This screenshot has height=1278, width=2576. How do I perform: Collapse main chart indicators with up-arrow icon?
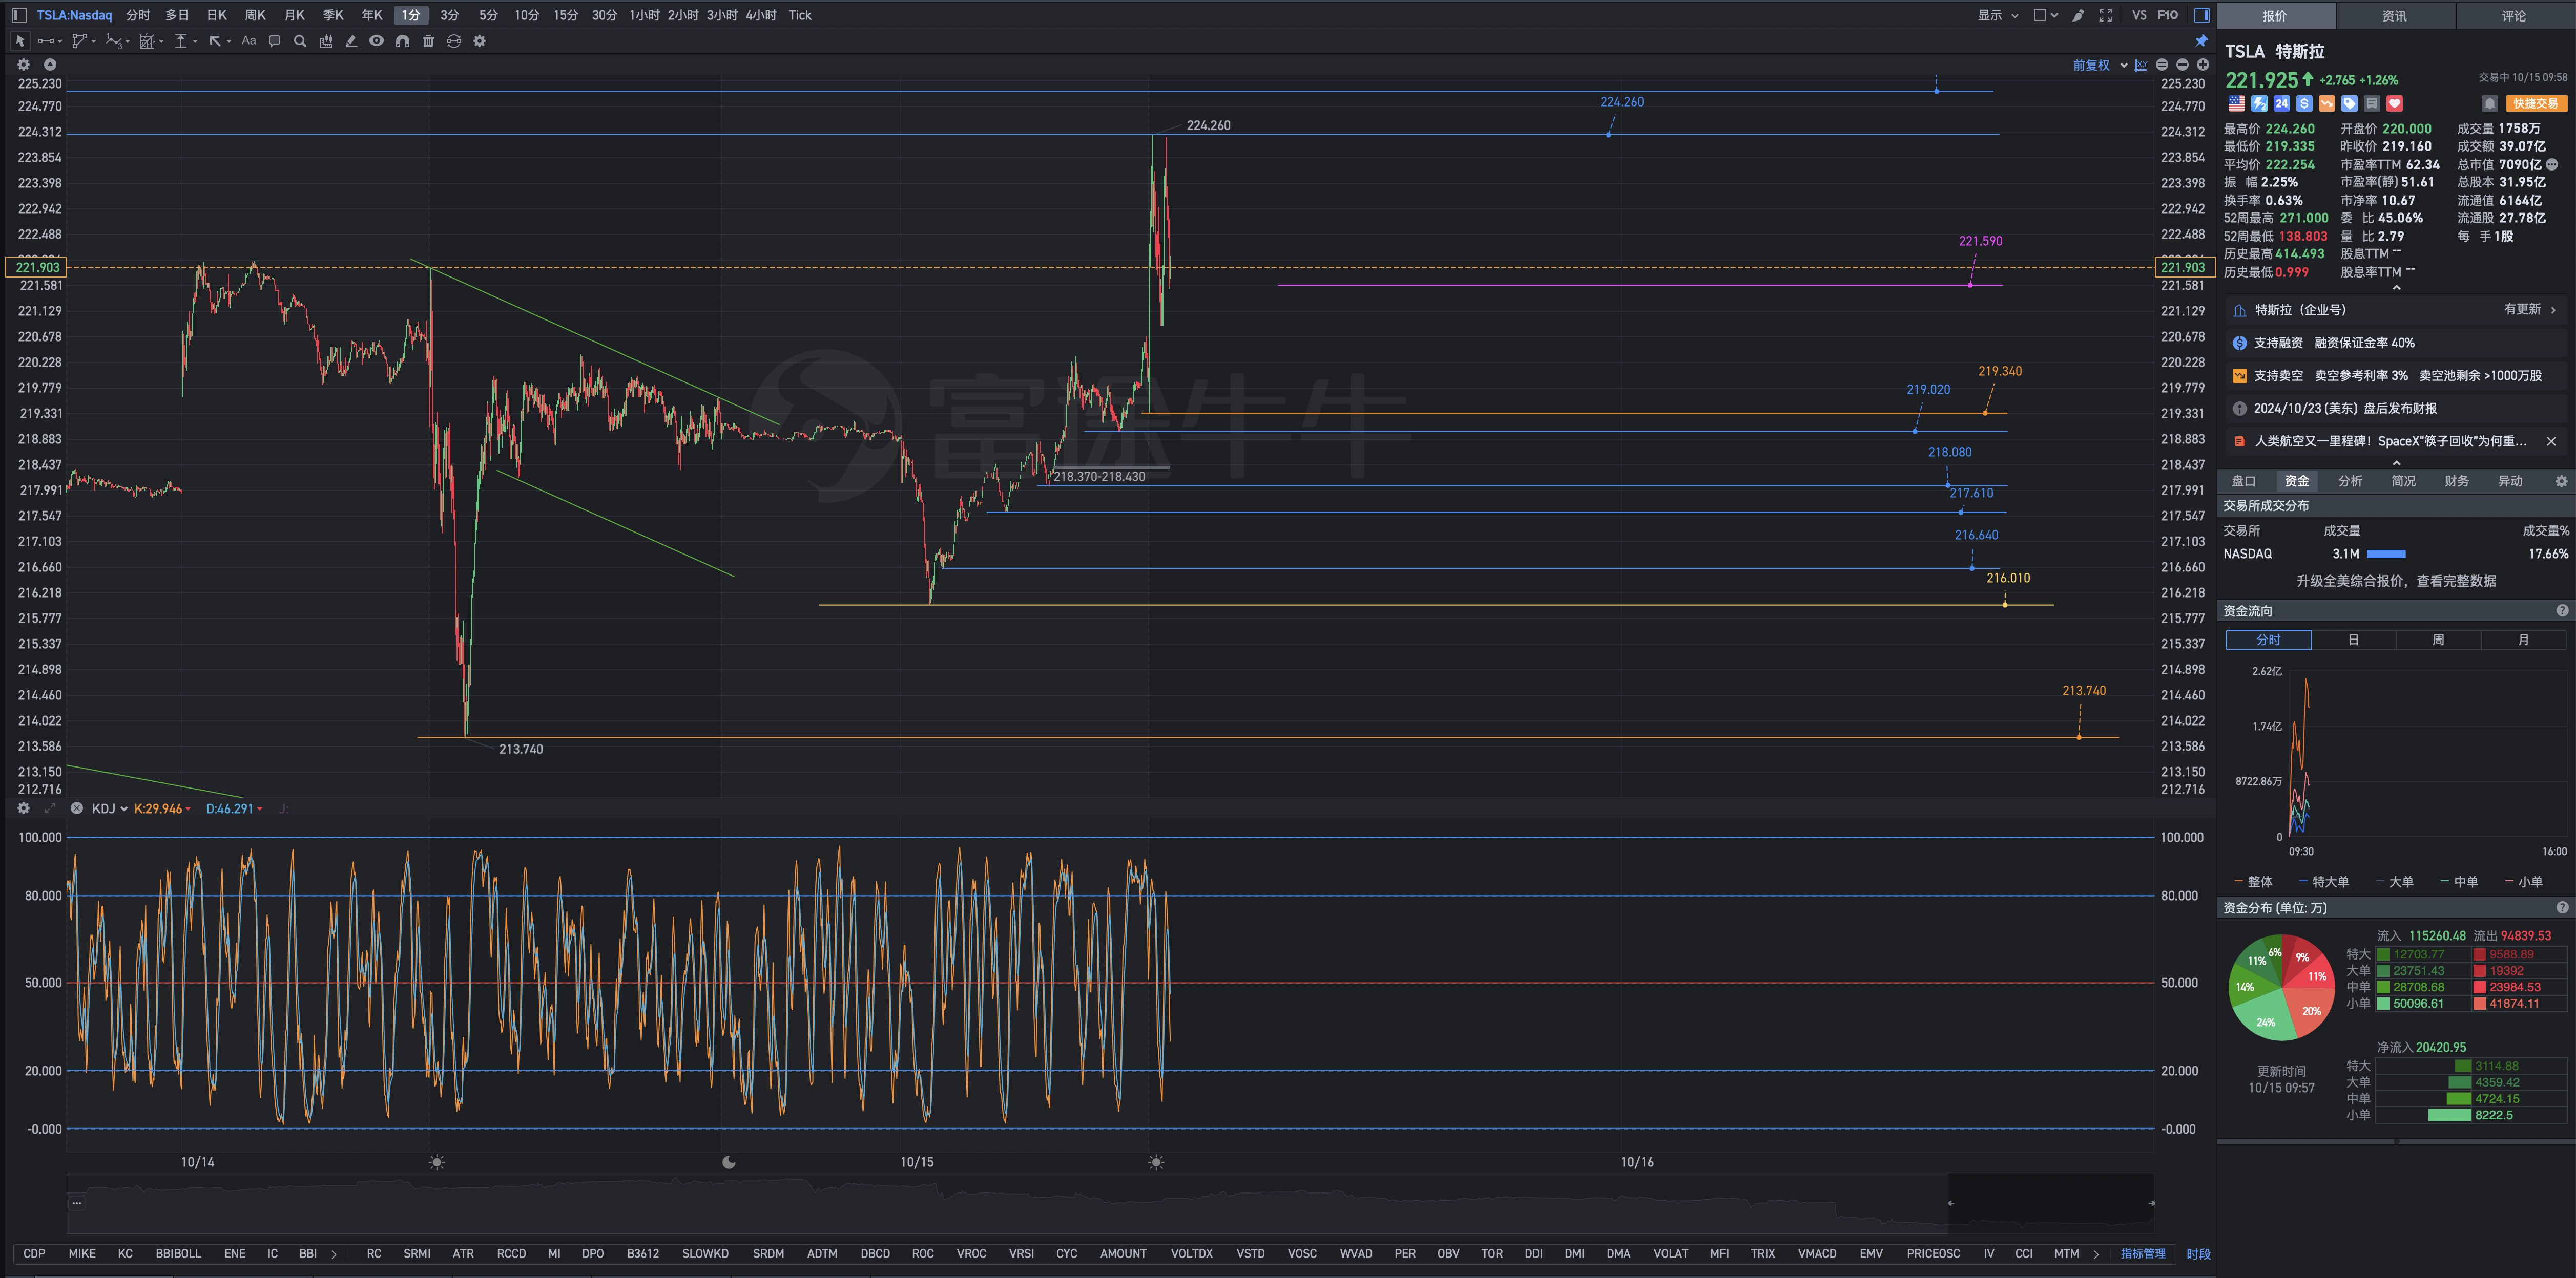coord(50,64)
